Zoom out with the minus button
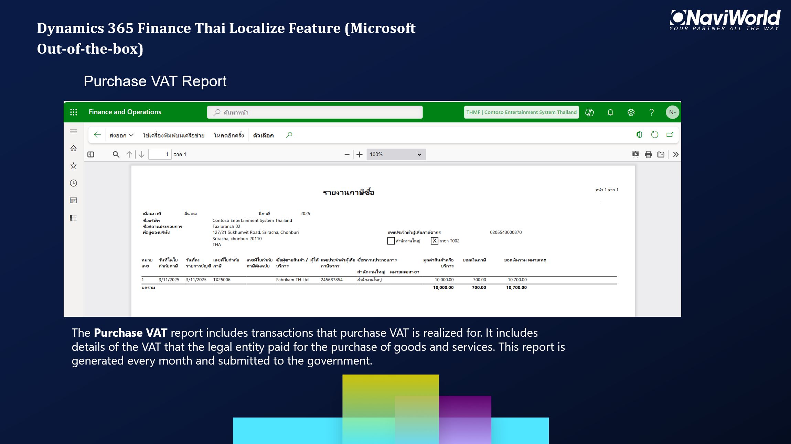Viewport: 791px width, 444px height. point(347,154)
